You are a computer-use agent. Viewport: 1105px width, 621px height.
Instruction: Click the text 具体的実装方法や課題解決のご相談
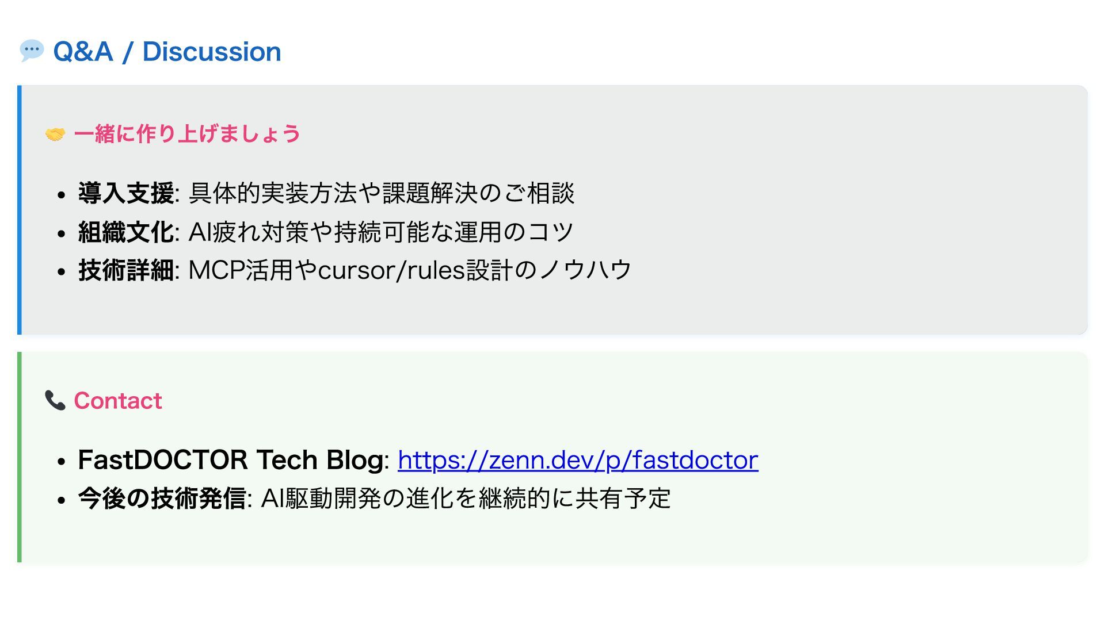click(x=382, y=193)
